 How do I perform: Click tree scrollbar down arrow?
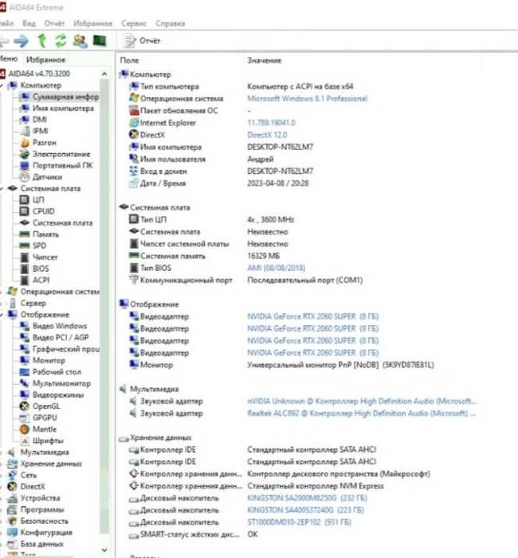pos(104,550)
